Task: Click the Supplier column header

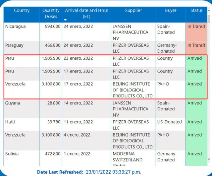Action: [133, 11]
